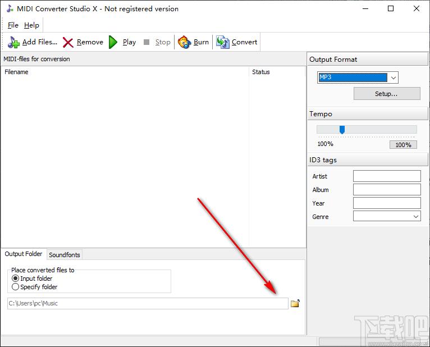Image resolution: width=430 pixels, height=347 pixels.
Task: Select the Output Folder tab
Action: pos(24,254)
